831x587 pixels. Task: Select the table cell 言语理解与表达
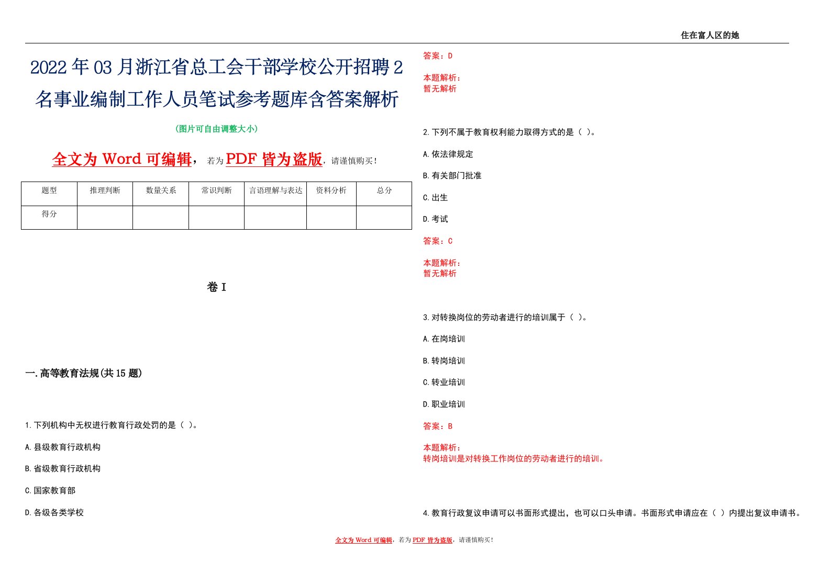pos(275,194)
